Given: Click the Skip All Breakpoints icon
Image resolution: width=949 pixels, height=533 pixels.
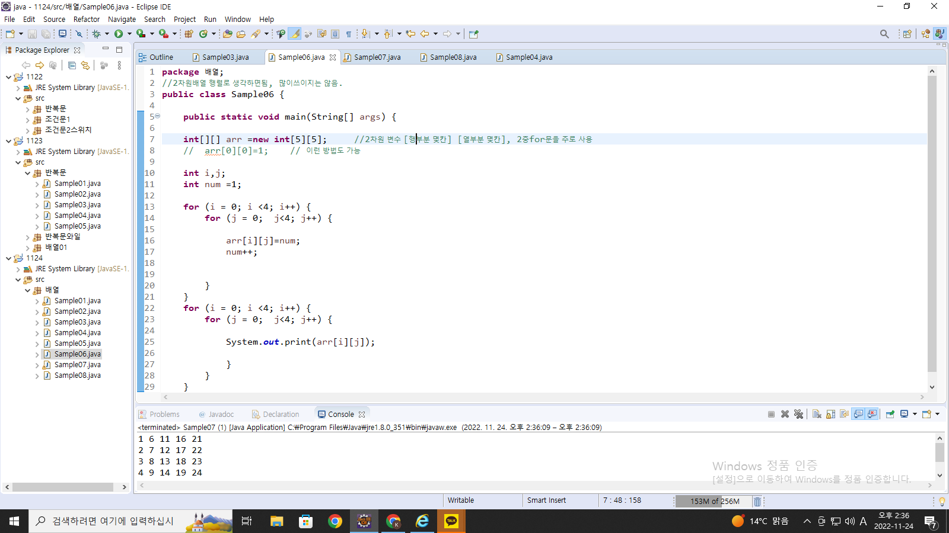Looking at the screenshot, I should pyautogui.click(x=78, y=34).
